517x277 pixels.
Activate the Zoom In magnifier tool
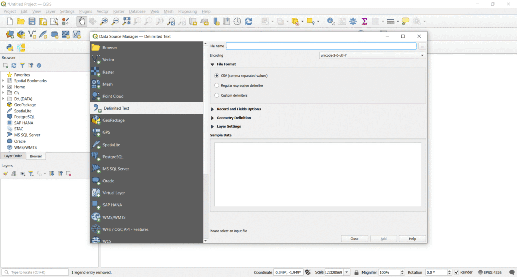click(x=104, y=21)
